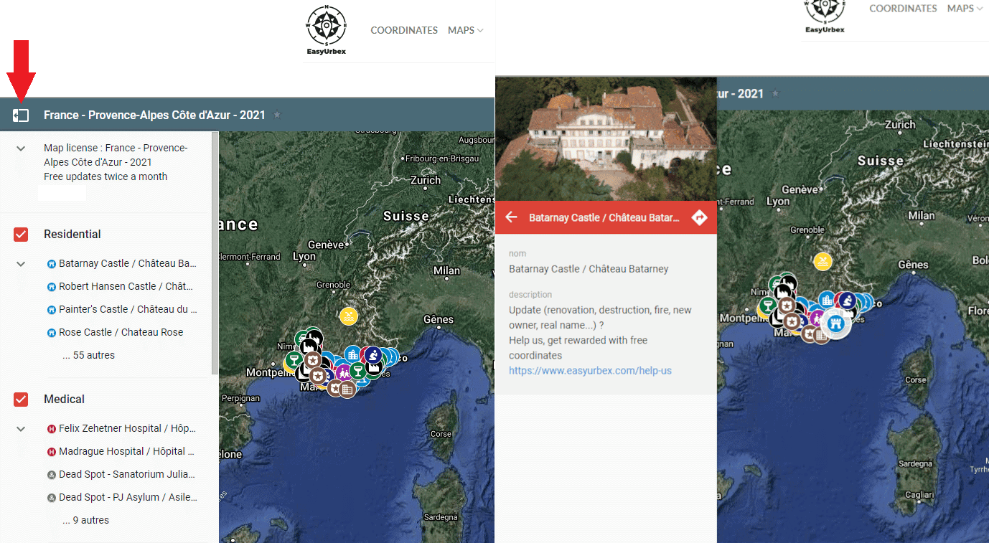Click the red Batarnay Castle header title
The image size is (989, 543).
point(604,217)
